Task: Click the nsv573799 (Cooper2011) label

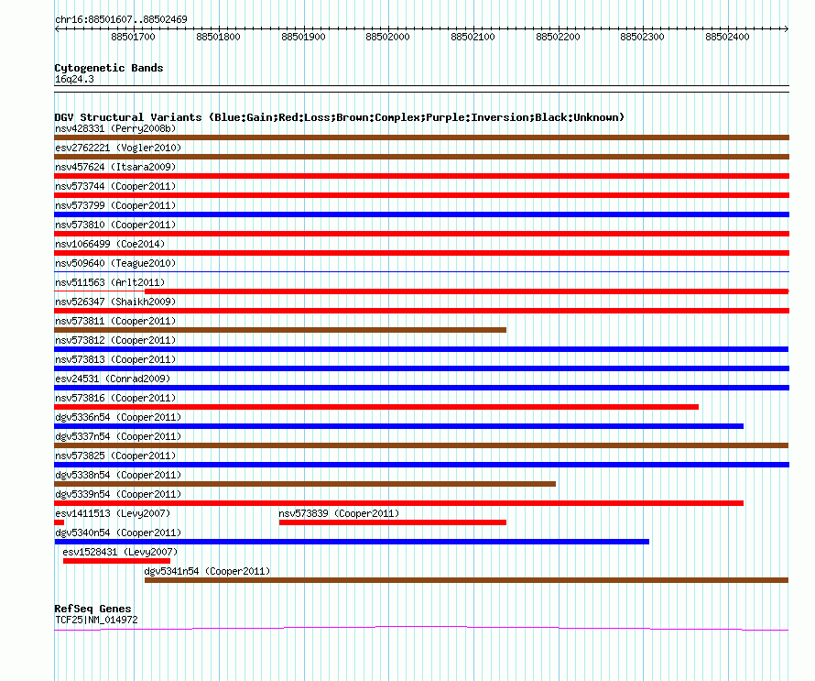Action: pyautogui.click(x=115, y=205)
